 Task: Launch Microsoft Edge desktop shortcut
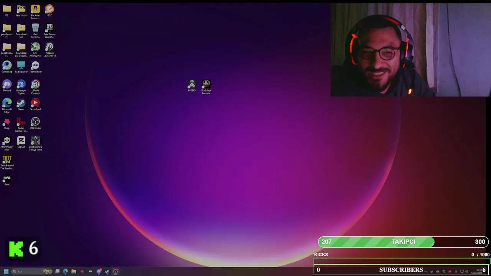point(7,106)
